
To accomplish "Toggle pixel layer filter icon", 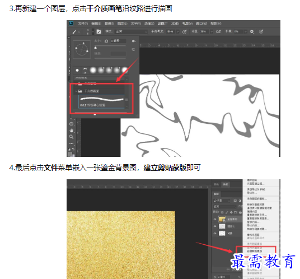I will click(x=235, y=201).
